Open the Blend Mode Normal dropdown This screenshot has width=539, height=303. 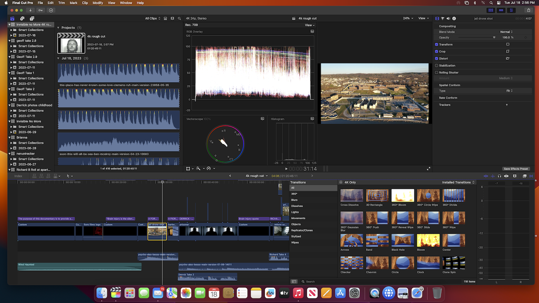[506, 32]
